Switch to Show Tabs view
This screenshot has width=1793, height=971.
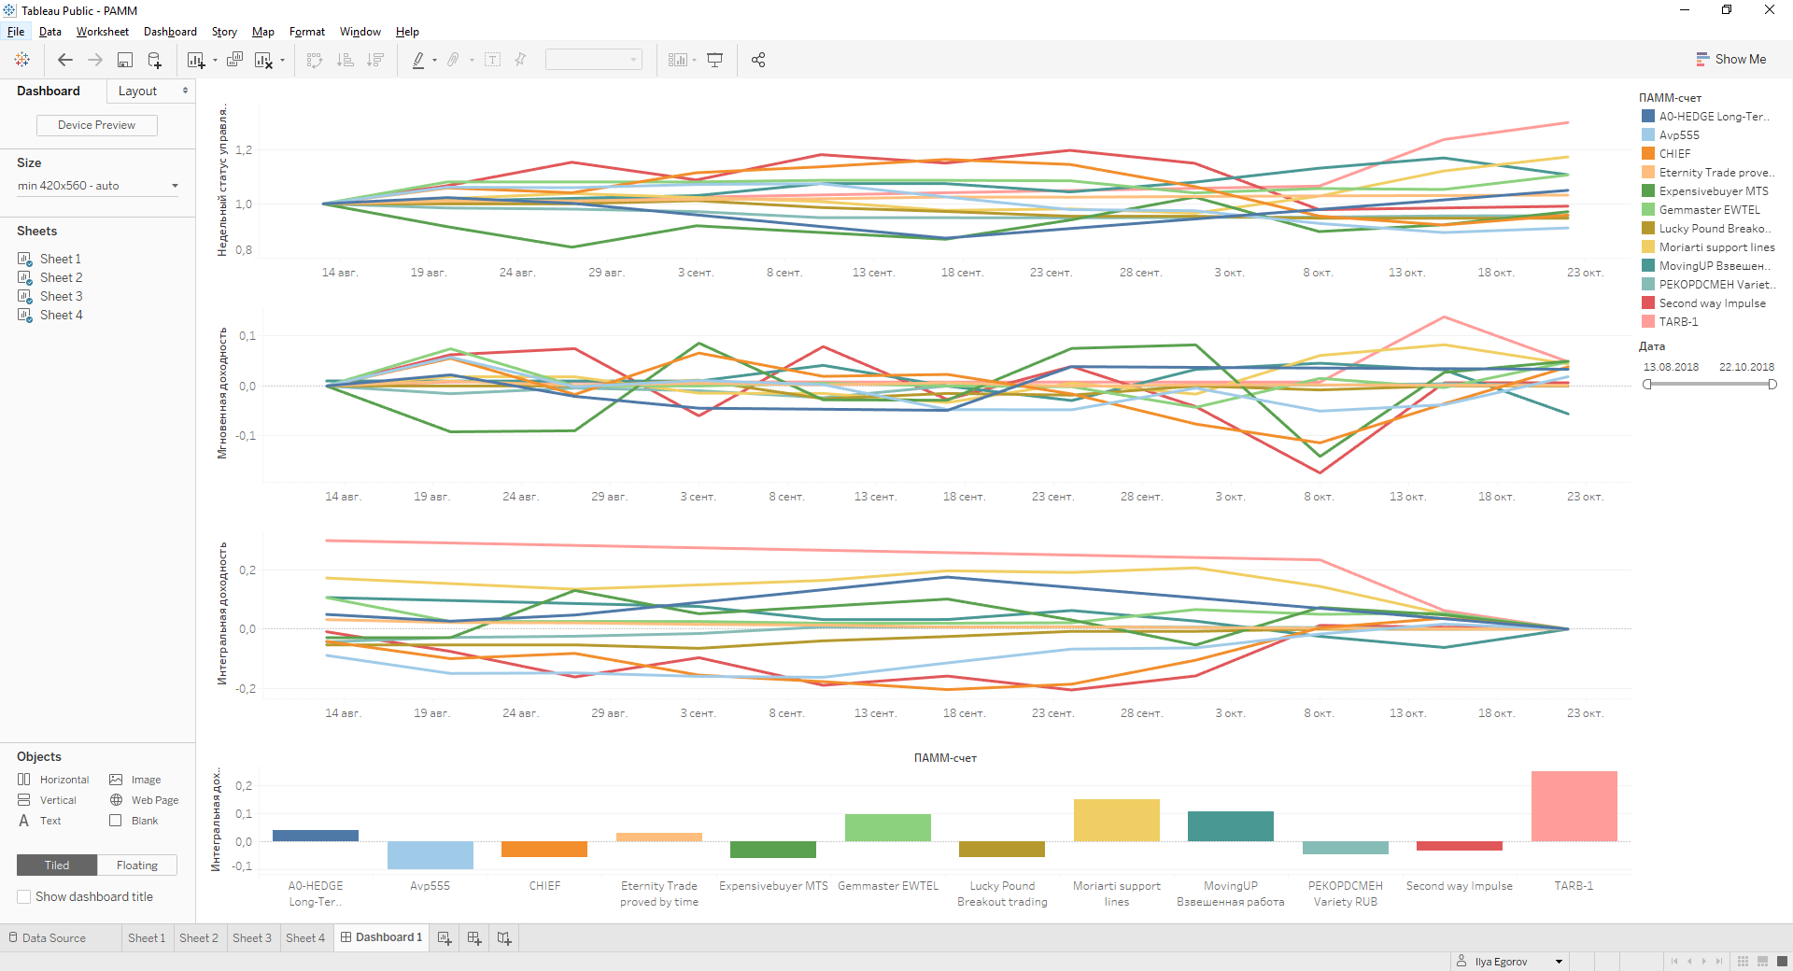click(x=1783, y=961)
